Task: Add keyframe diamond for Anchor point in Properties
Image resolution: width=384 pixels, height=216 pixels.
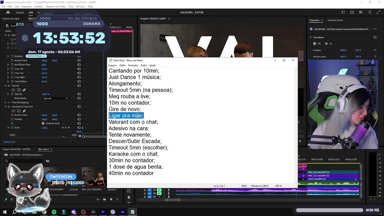Action: click(375, 56)
